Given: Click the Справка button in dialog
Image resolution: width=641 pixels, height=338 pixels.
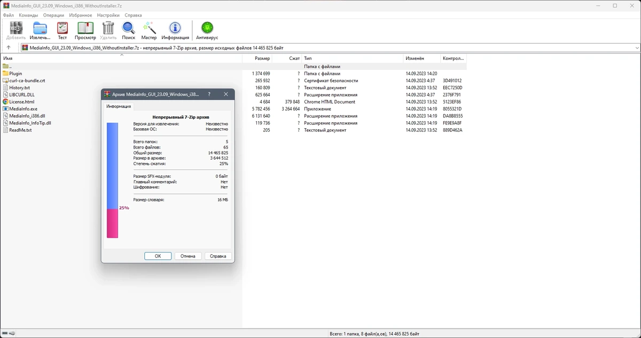Looking at the screenshot, I should [218, 256].
